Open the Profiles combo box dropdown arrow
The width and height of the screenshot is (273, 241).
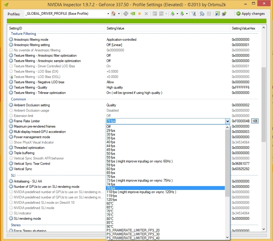click(108, 14)
